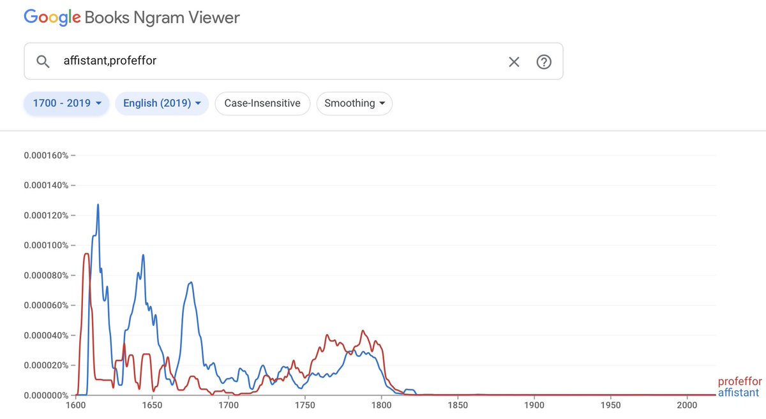766x419 pixels.
Task: Click the search magnifier icon
Action: [x=43, y=62]
